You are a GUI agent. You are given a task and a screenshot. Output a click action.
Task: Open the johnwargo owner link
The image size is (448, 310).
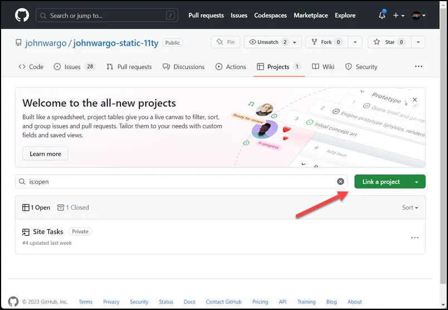coord(46,43)
